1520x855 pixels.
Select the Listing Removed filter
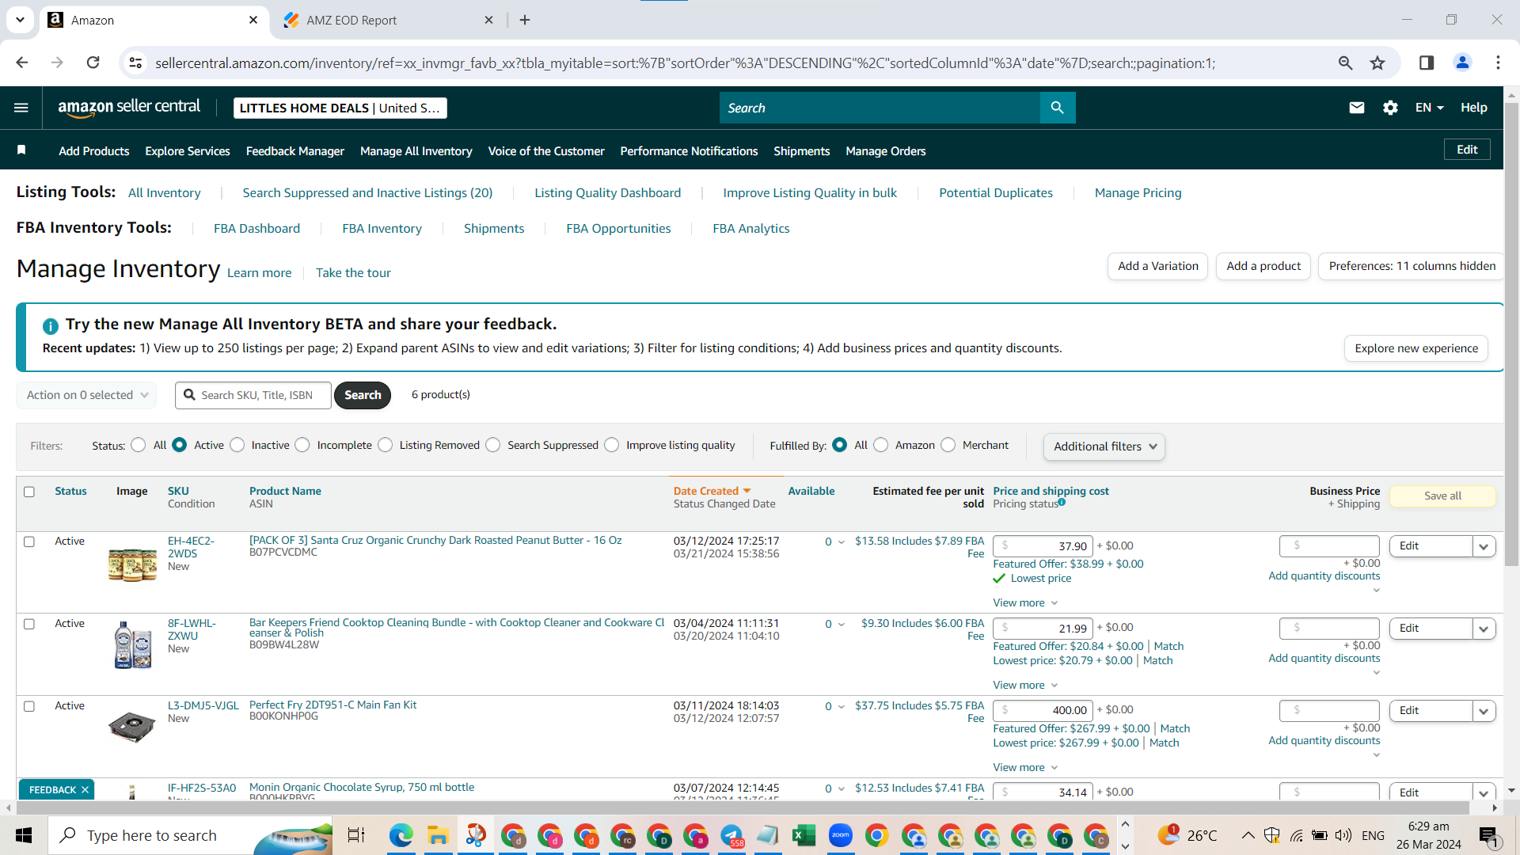point(386,445)
